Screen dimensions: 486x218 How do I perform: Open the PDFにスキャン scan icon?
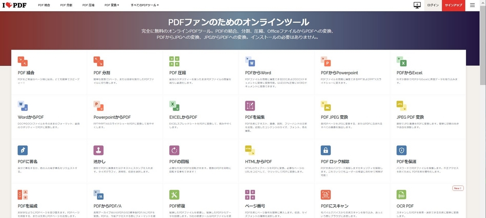tap(326, 195)
